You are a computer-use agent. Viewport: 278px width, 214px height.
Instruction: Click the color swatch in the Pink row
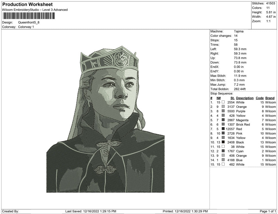tap(223, 133)
